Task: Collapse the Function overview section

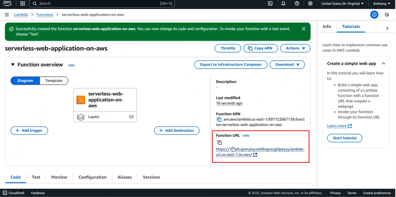Action: pyautogui.click(x=13, y=65)
